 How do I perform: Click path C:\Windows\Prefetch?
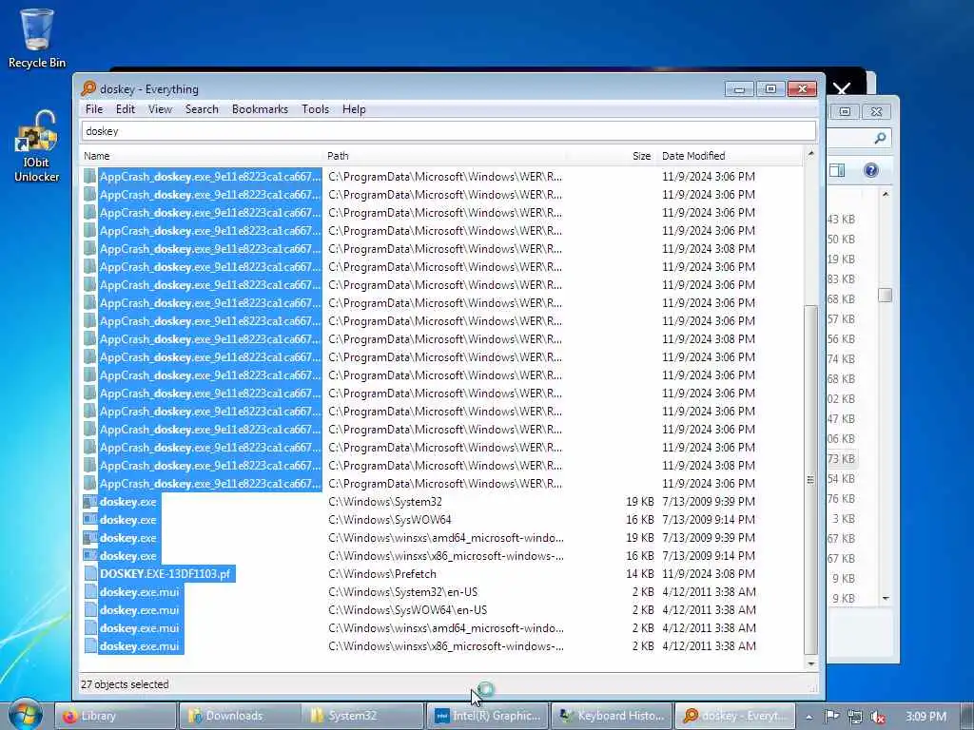[x=382, y=573]
